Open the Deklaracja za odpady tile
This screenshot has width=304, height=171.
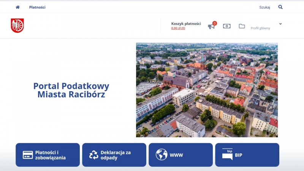click(114, 155)
